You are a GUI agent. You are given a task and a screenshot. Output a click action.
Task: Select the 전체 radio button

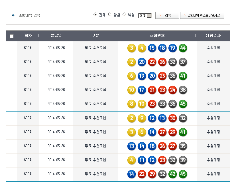[95, 15]
